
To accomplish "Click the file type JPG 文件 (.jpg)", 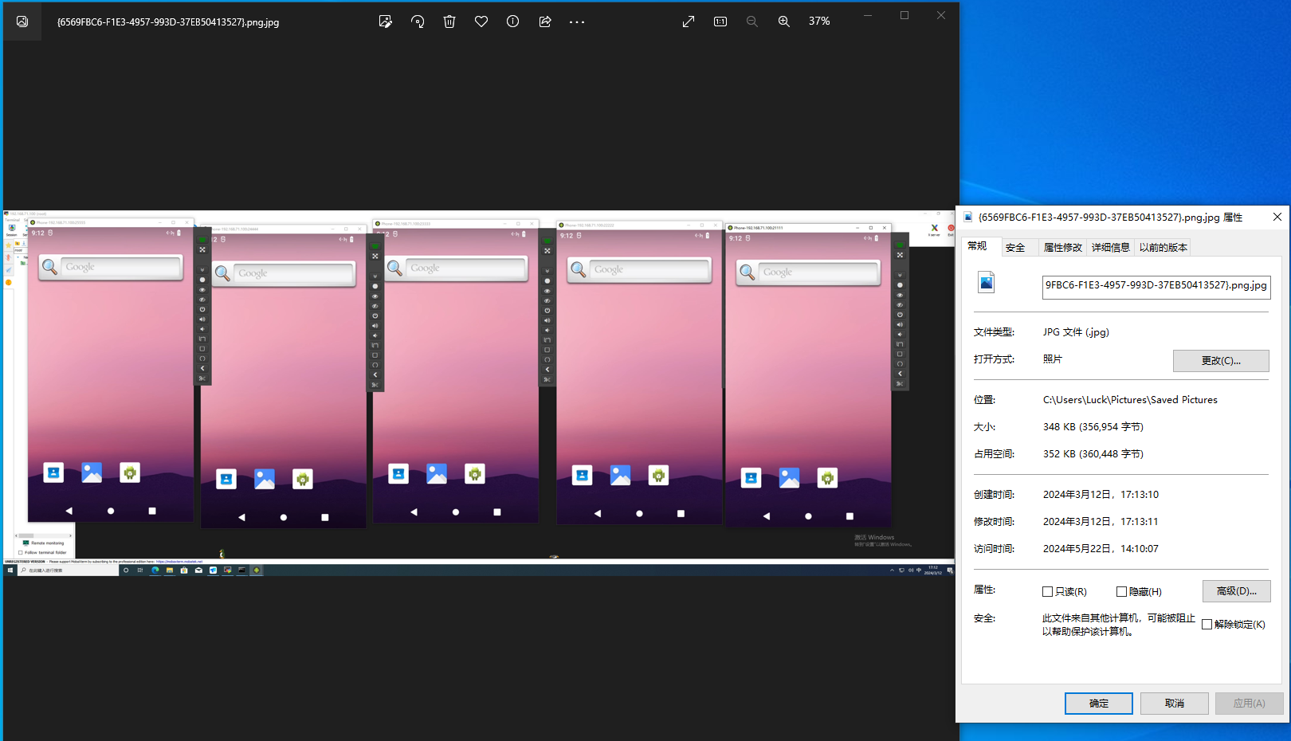I will click(x=1076, y=332).
